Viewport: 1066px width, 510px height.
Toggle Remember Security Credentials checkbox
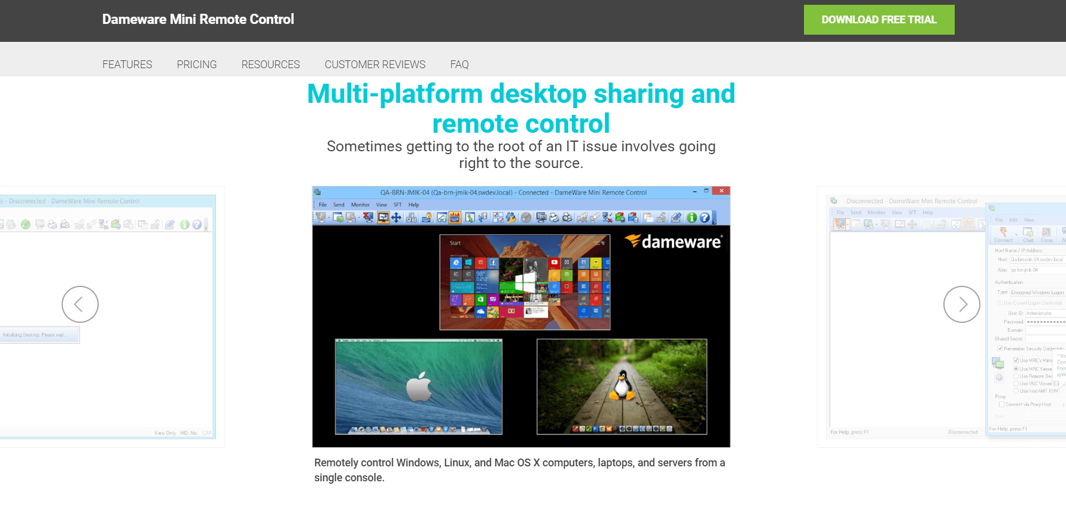pyautogui.click(x=1000, y=349)
